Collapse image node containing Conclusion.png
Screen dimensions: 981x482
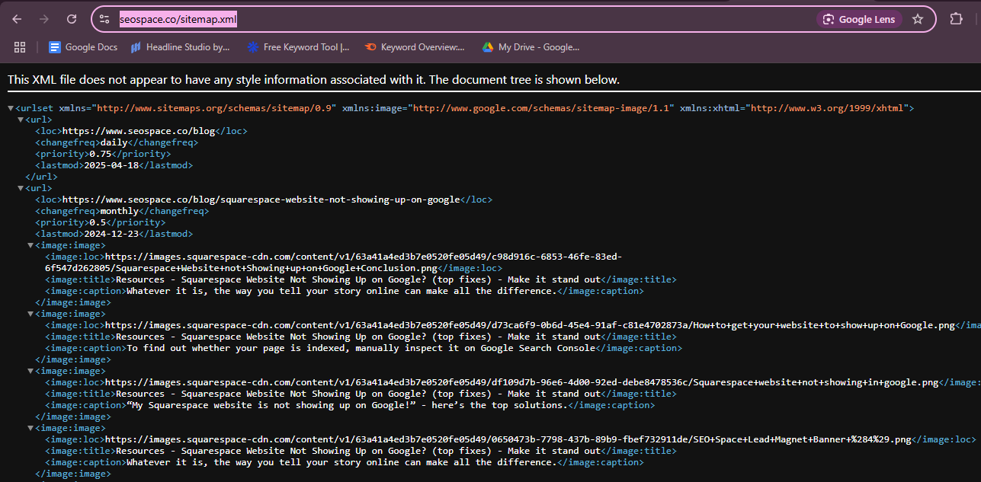click(30, 245)
